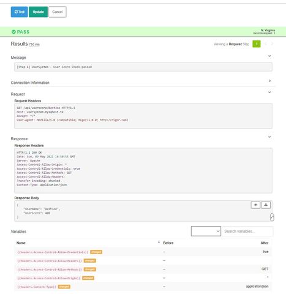Expand the Connection Information section
286x294 pixels.
click(269, 81)
